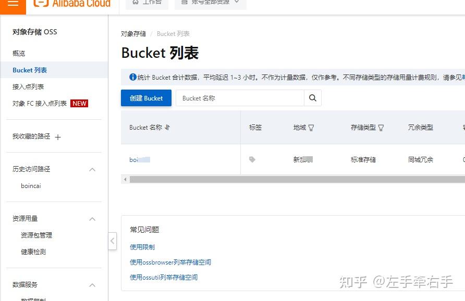Select 概览 in the OSS sidebar
The image size is (465, 301).
(19, 53)
